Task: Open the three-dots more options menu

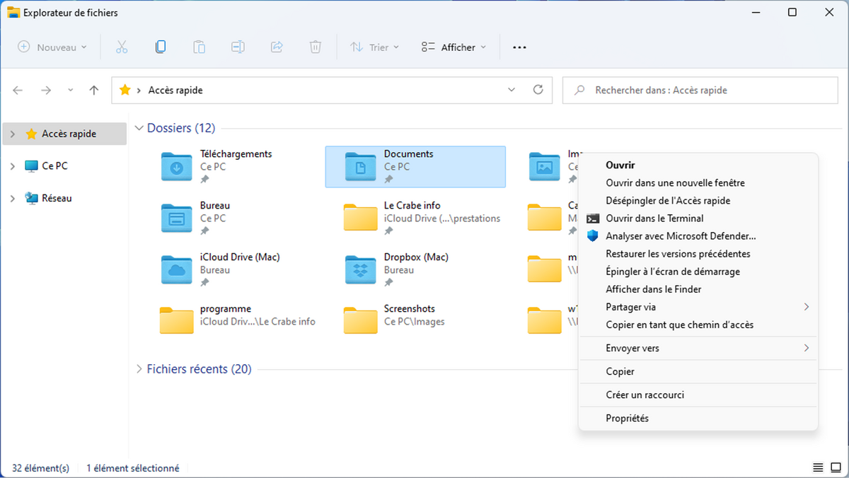Action: click(519, 47)
